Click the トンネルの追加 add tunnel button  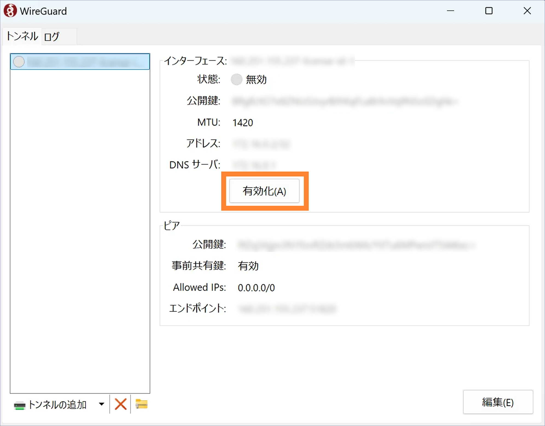click(x=50, y=404)
